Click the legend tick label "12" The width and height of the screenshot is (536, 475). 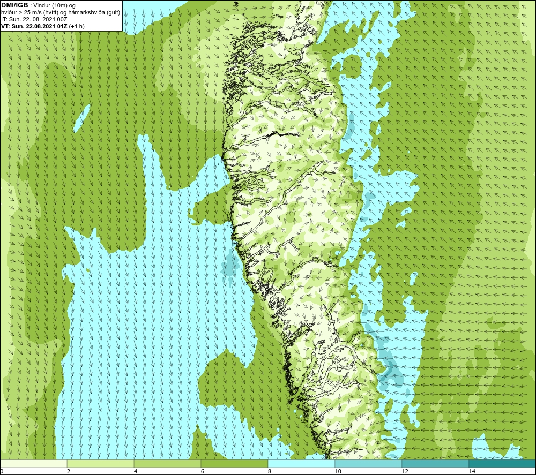pyautogui.click(x=405, y=471)
